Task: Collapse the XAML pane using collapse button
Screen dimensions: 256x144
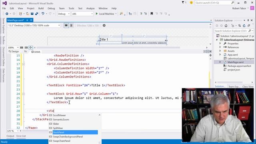Action: tap(210, 52)
